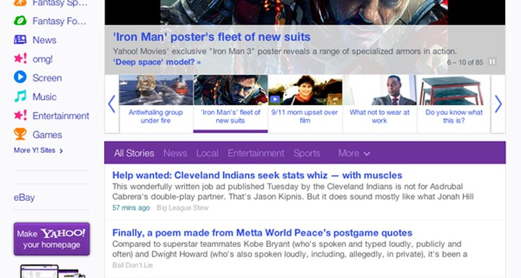This screenshot has height=278, width=521.
Task: Click the Entertainment star icon
Action: [20, 115]
